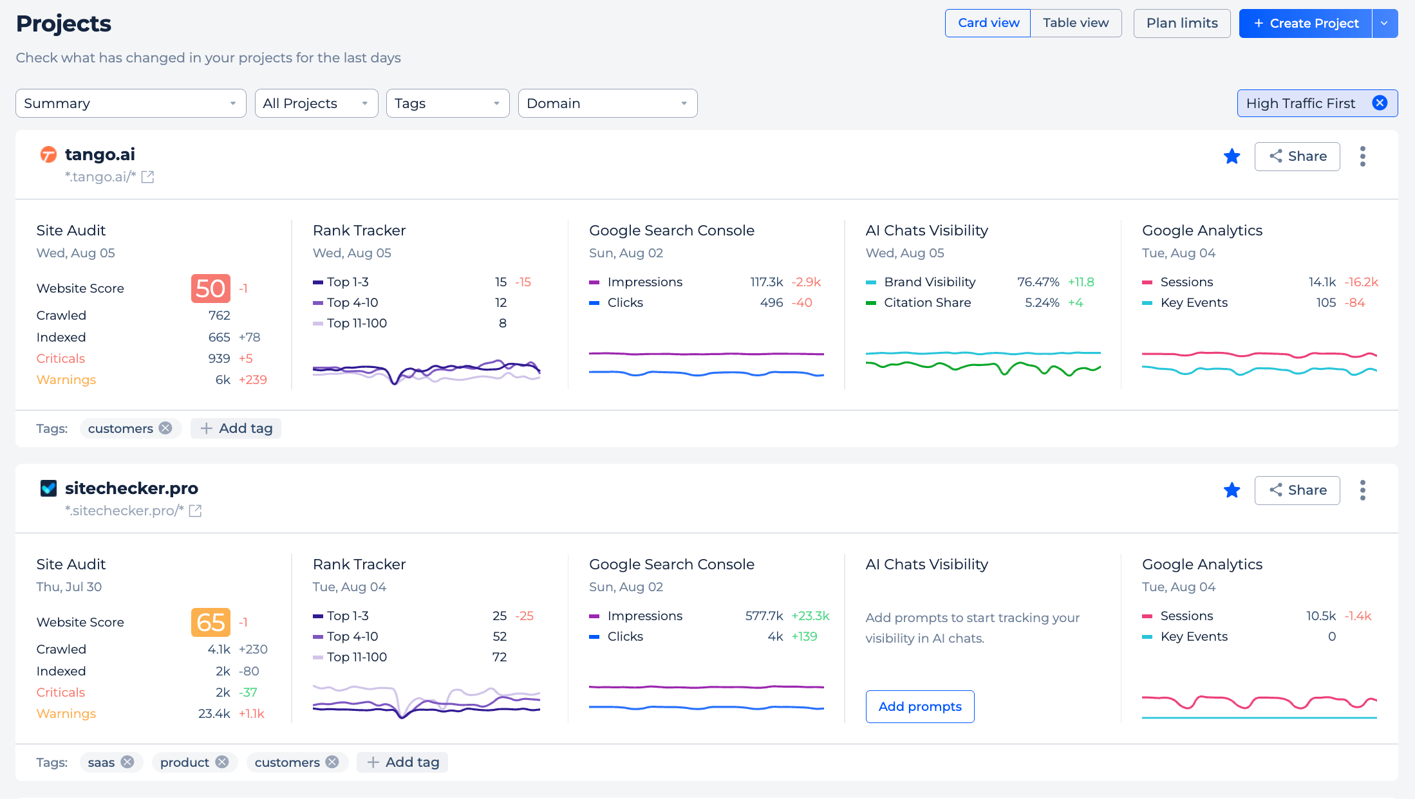Click tango.ai Brand Visibility 76.47%
Screen dimensions: 1415x799
coord(1038,282)
